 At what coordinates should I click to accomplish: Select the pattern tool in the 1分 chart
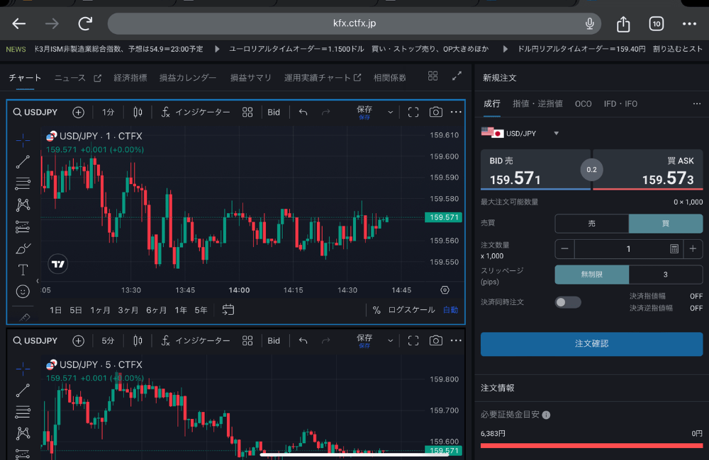[23, 205]
